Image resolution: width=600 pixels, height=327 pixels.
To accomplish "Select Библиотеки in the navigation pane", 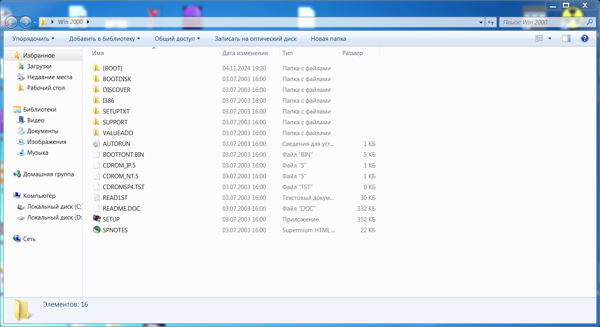I will [x=40, y=110].
